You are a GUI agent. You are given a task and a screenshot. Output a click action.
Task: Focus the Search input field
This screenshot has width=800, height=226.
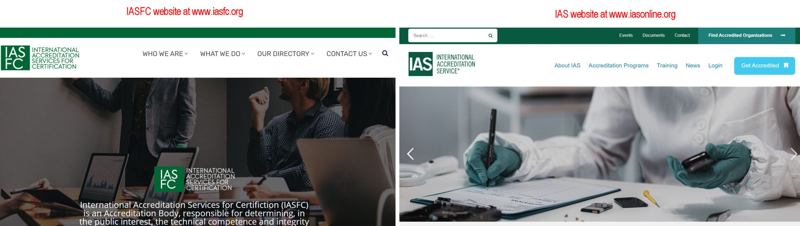(x=448, y=35)
